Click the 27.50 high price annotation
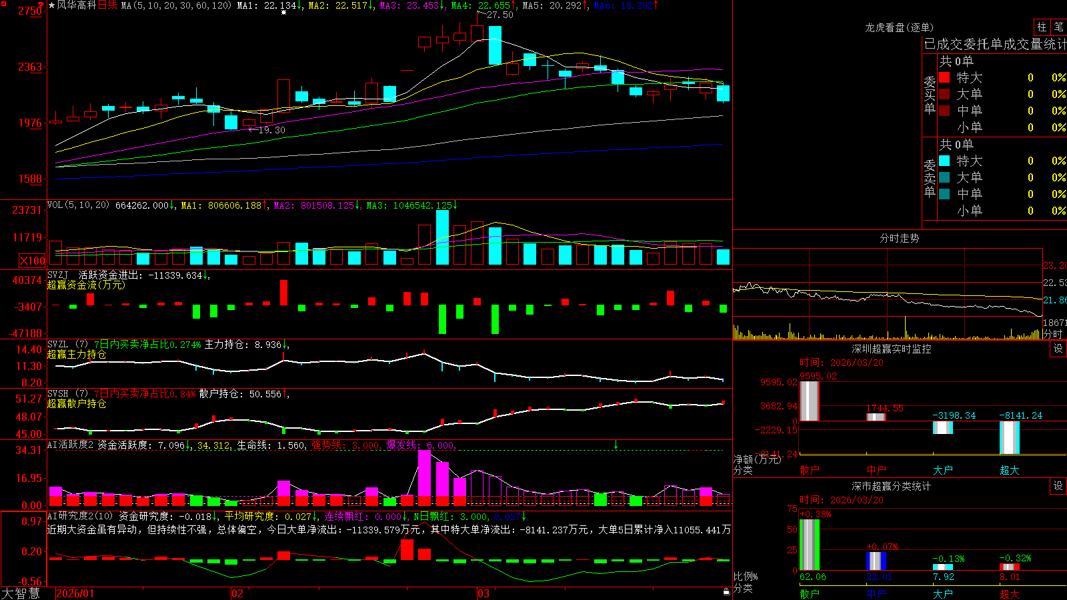 coord(500,15)
